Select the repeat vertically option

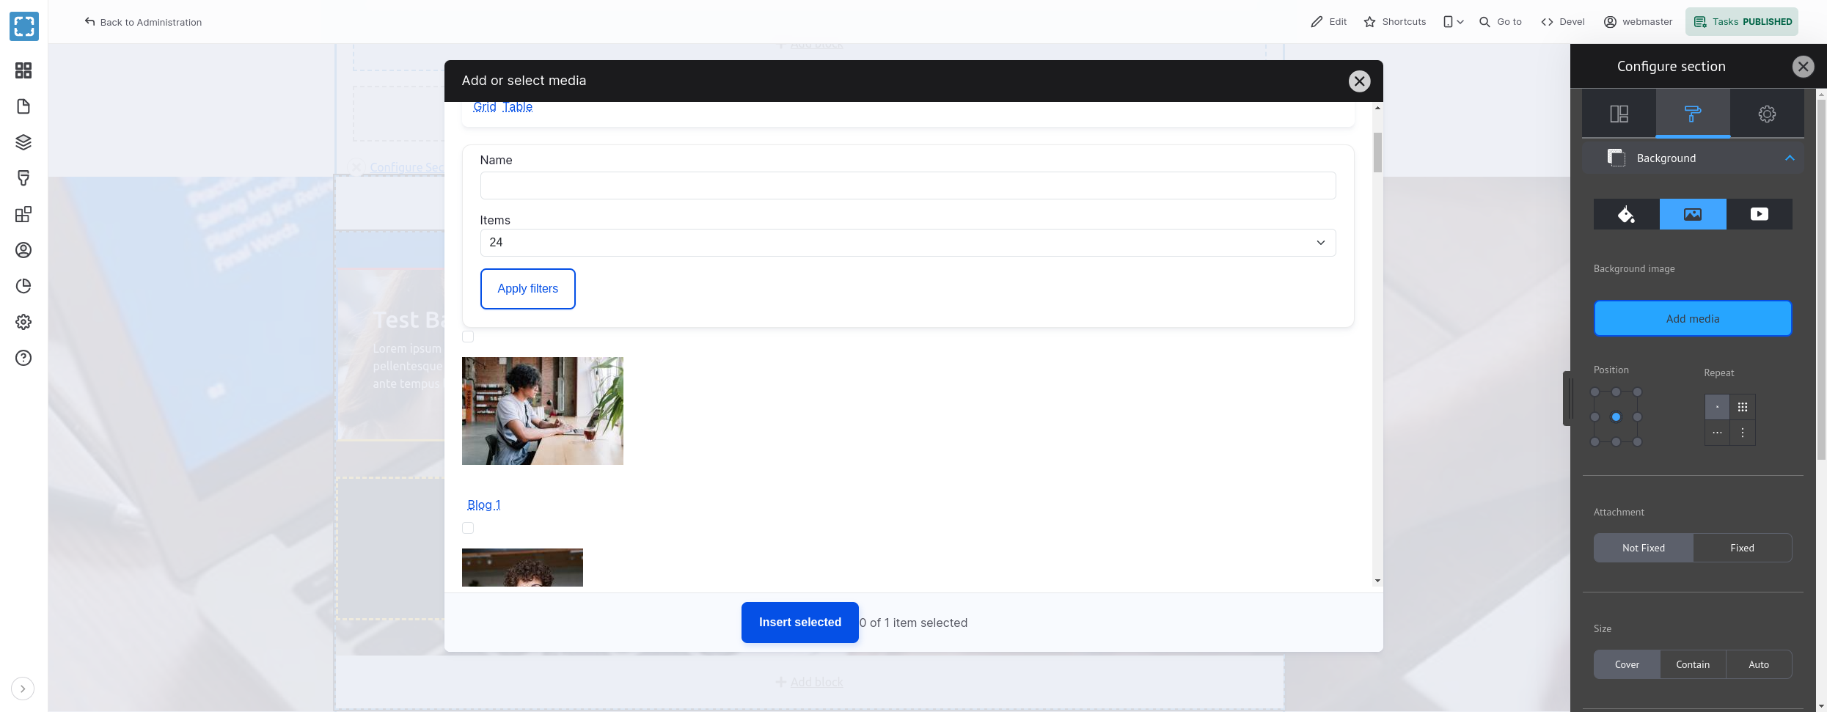coord(1743,433)
